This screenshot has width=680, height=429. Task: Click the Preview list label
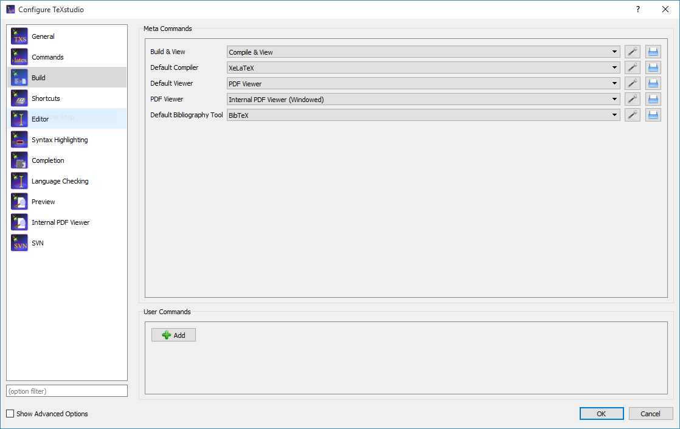click(x=43, y=202)
